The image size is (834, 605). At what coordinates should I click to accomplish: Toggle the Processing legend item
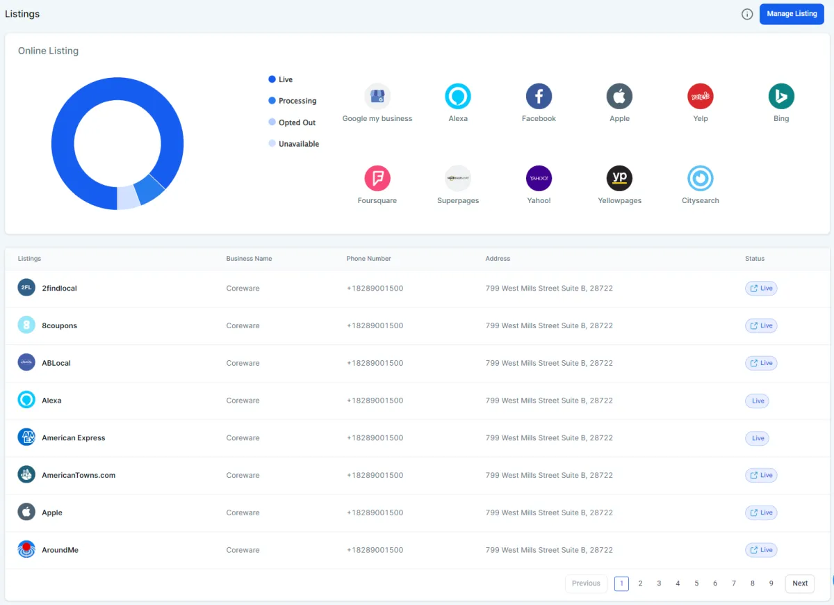(x=293, y=101)
